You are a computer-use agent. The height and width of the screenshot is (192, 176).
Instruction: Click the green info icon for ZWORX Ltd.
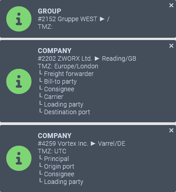click(19, 81)
